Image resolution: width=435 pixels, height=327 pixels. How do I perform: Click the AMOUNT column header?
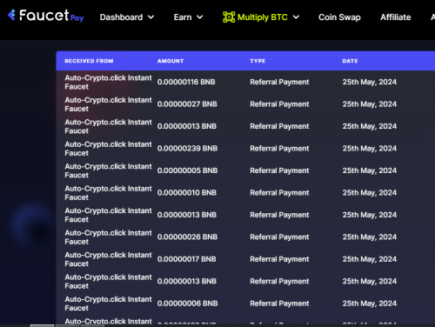coord(171,61)
